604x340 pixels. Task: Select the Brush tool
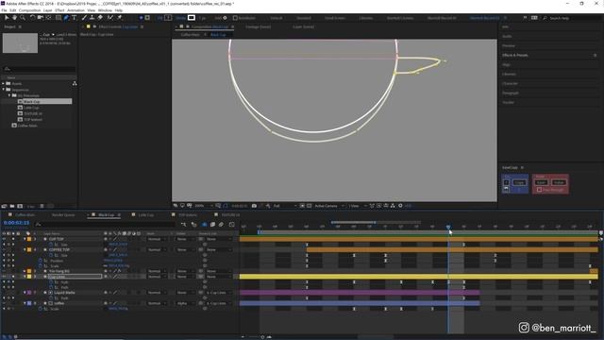pyautogui.click(x=84, y=18)
